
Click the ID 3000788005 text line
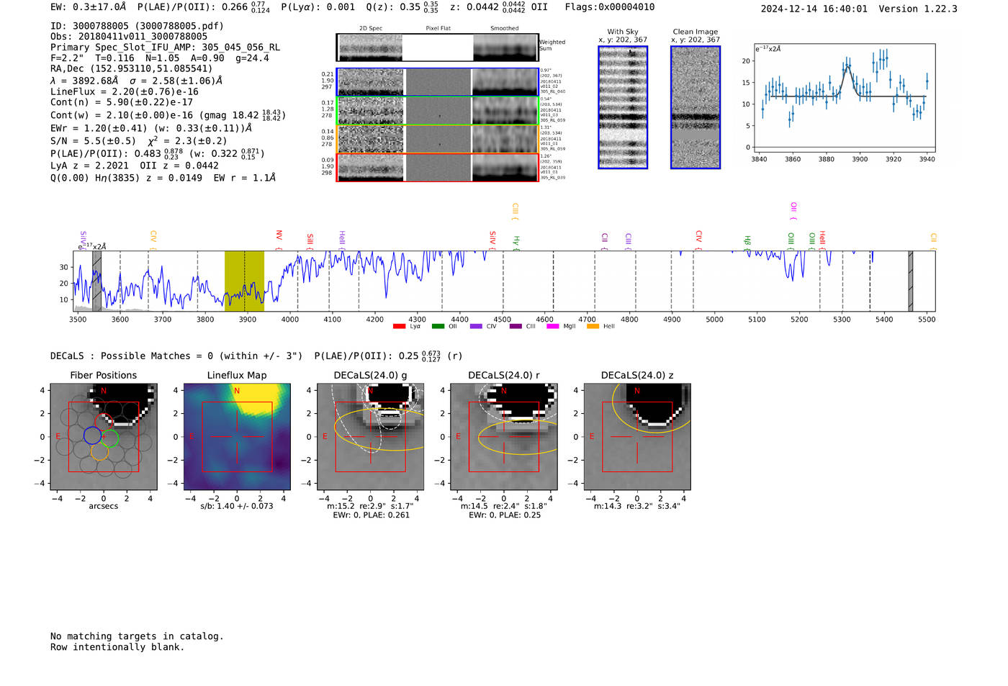click(x=137, y=26)
